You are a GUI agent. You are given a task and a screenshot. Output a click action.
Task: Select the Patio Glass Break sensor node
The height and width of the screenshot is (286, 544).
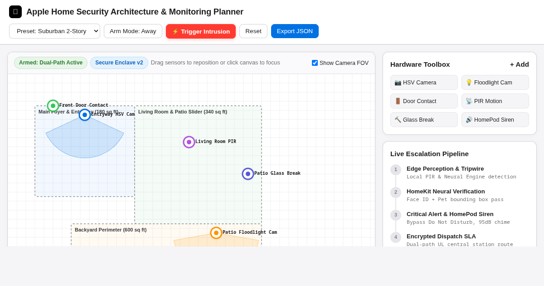point(248,174)
